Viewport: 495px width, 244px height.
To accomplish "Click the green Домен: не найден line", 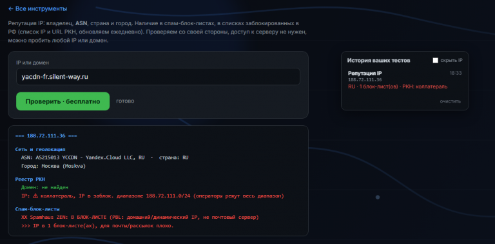I will click(44, 188).
